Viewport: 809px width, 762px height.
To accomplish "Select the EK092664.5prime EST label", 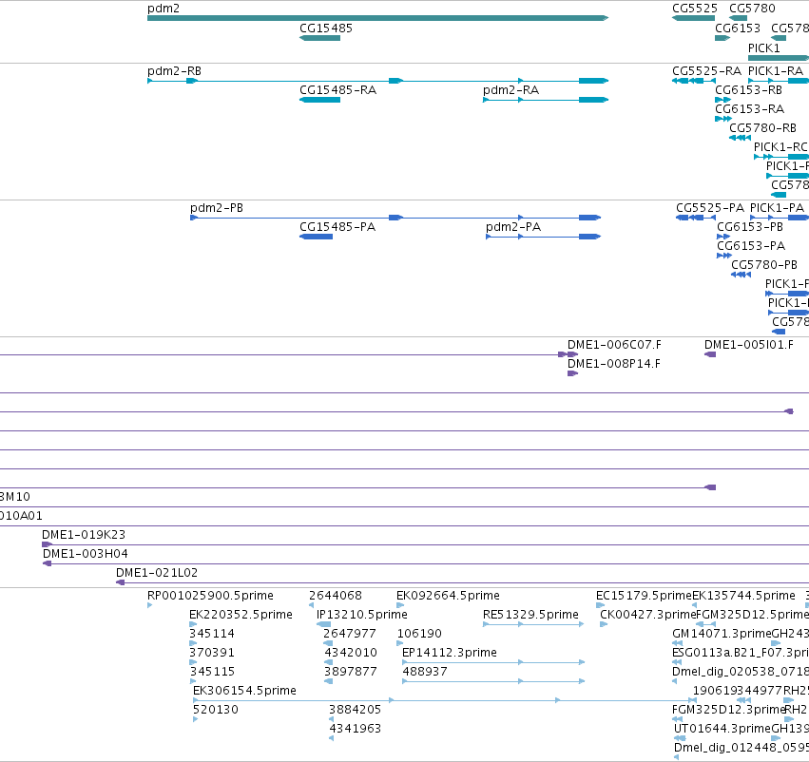I will click(448, 596).
